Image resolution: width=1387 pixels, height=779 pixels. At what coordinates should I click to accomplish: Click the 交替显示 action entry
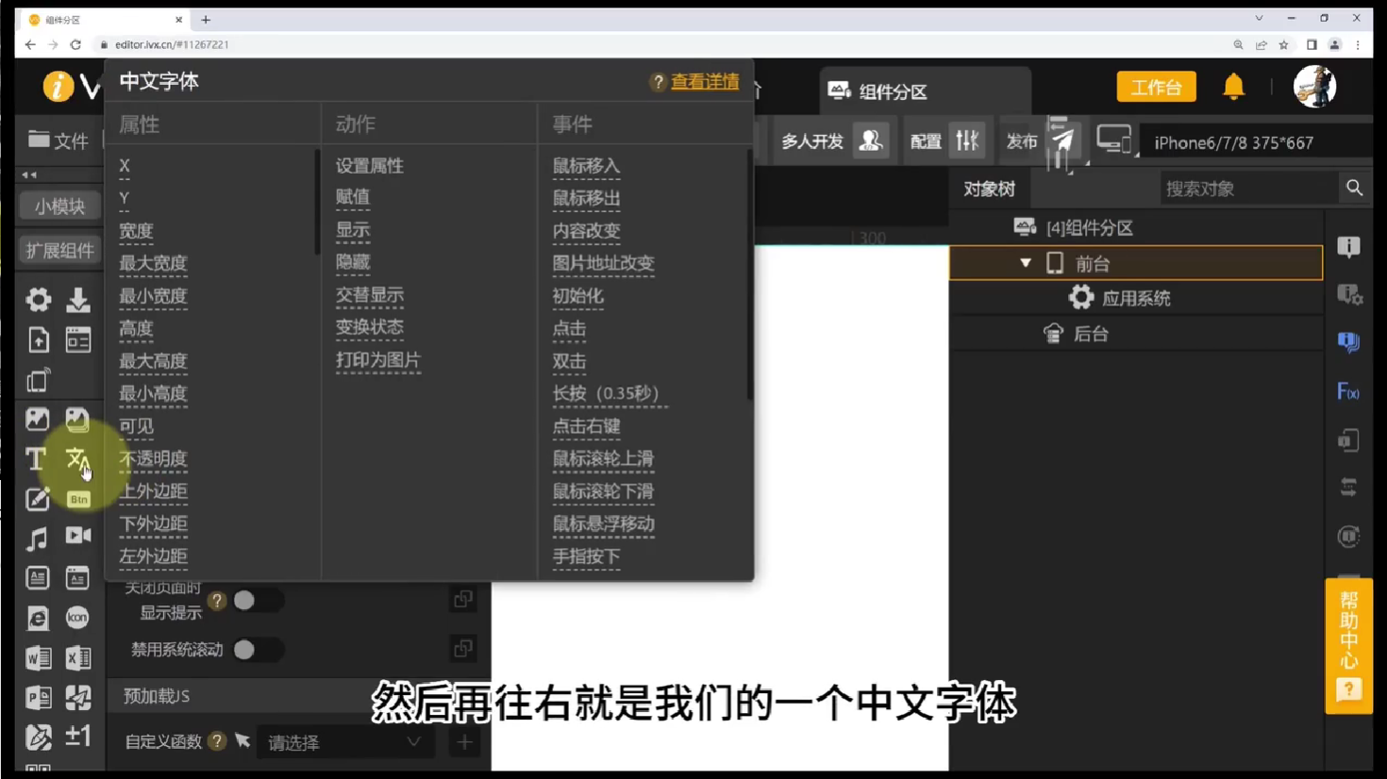click(370, 295)
